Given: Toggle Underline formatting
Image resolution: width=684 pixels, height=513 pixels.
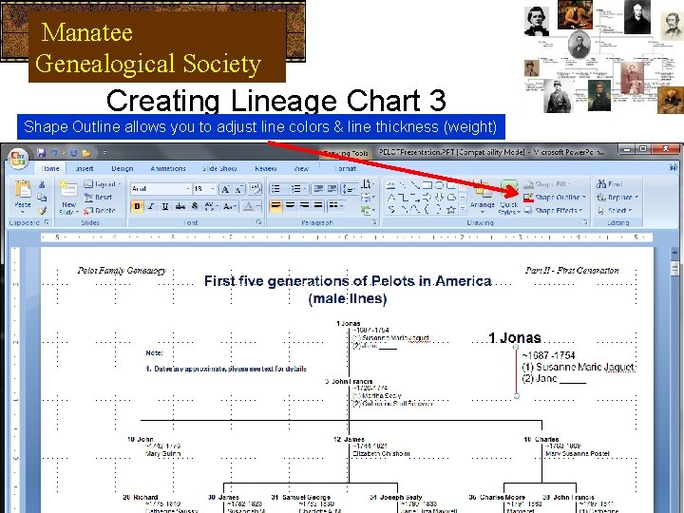Looking at the screenshot, I should [165, 206].
